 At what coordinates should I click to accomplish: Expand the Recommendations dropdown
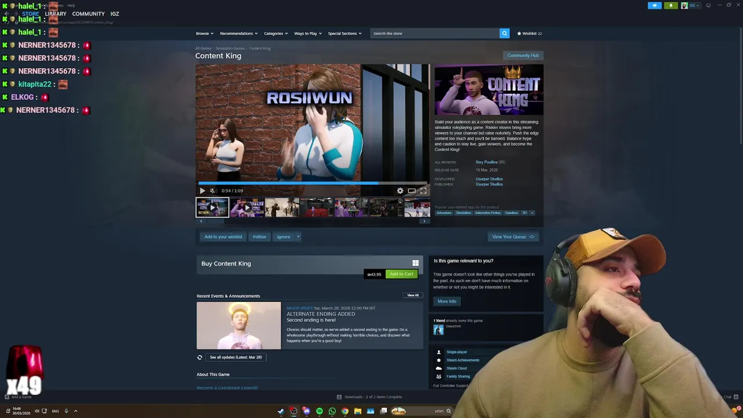(238, 33)
